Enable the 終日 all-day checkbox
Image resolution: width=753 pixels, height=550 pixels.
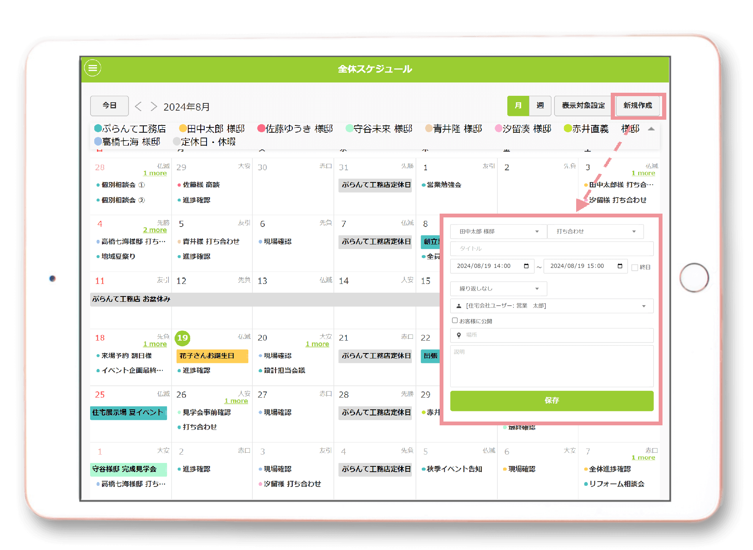[635, 268]
